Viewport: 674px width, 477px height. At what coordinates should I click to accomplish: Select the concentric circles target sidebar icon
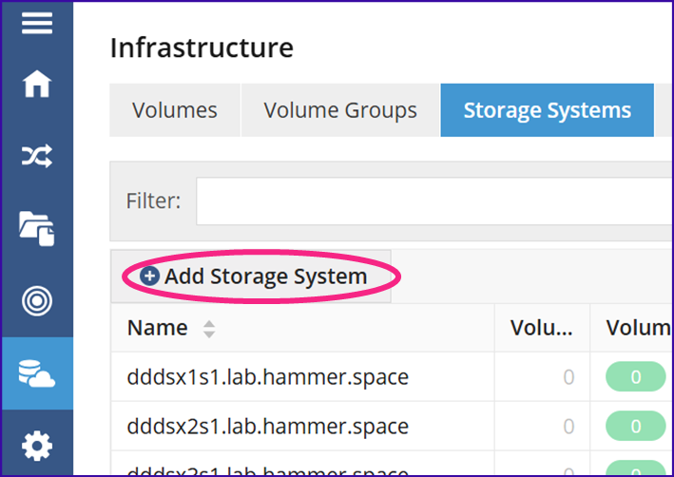click(x=37, y=301)
